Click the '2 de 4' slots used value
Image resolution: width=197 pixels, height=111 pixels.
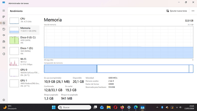coord(111,81)
